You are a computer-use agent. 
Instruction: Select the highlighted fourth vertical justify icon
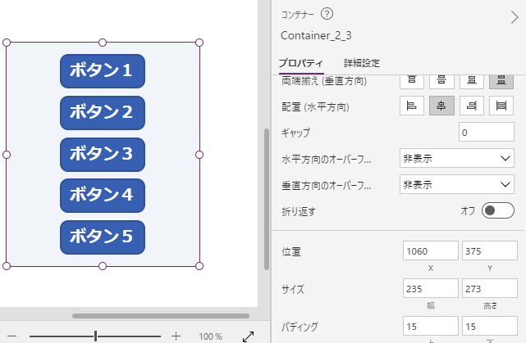click(501, 81)
